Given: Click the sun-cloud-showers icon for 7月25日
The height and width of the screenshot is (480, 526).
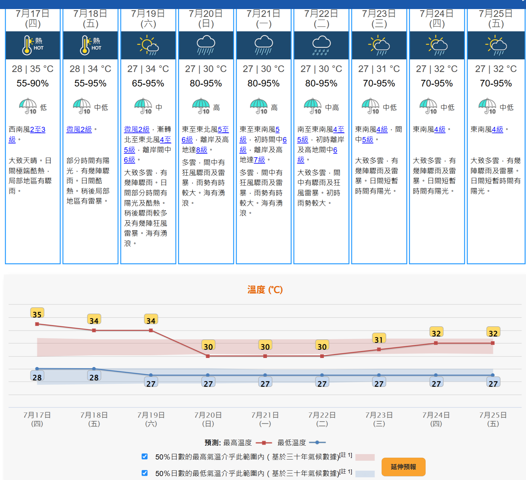Looking at the screenshot, I should (x=496, y=45).
